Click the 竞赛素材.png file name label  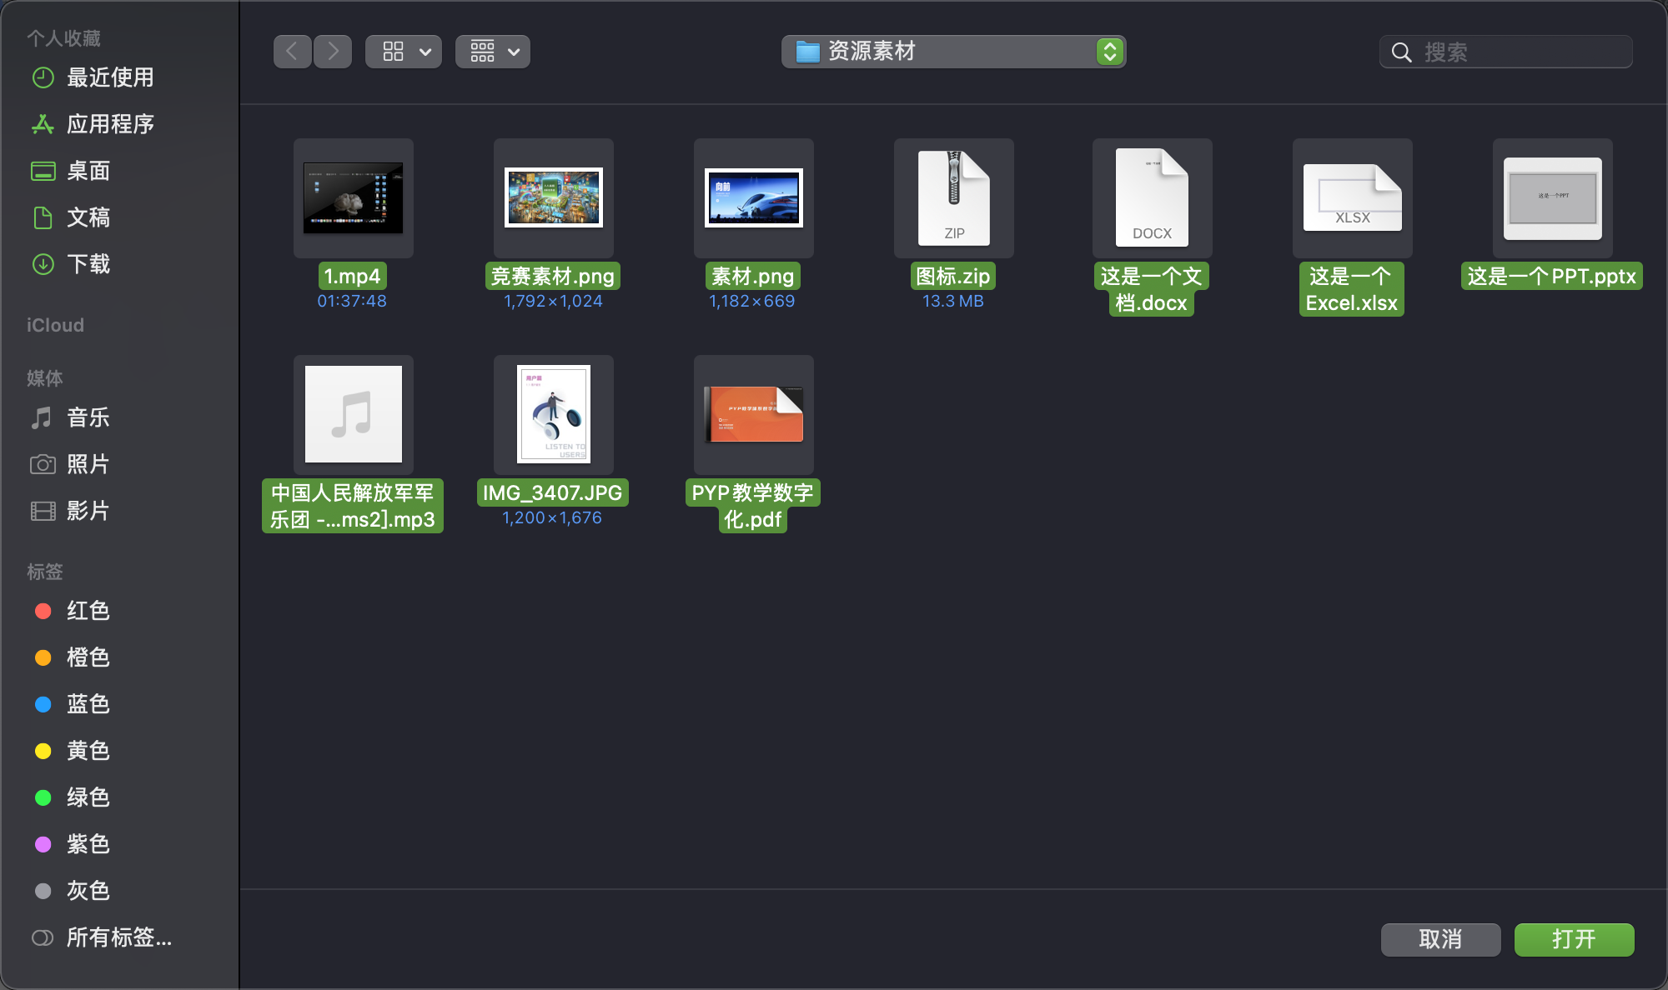[x=553, y=276]
